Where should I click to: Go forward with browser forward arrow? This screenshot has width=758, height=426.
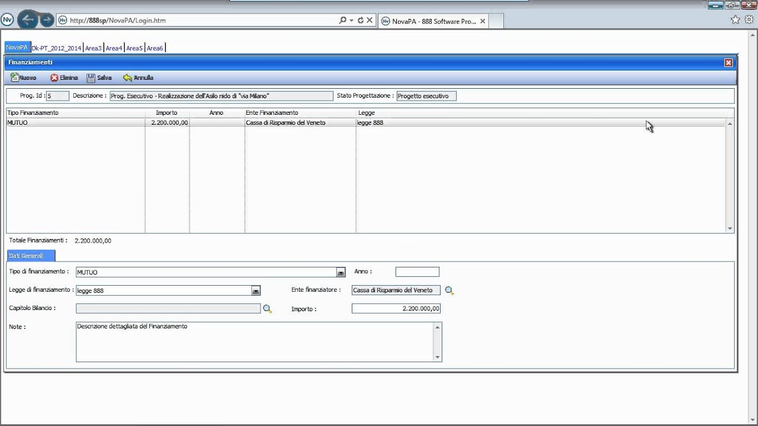(47, 20)
